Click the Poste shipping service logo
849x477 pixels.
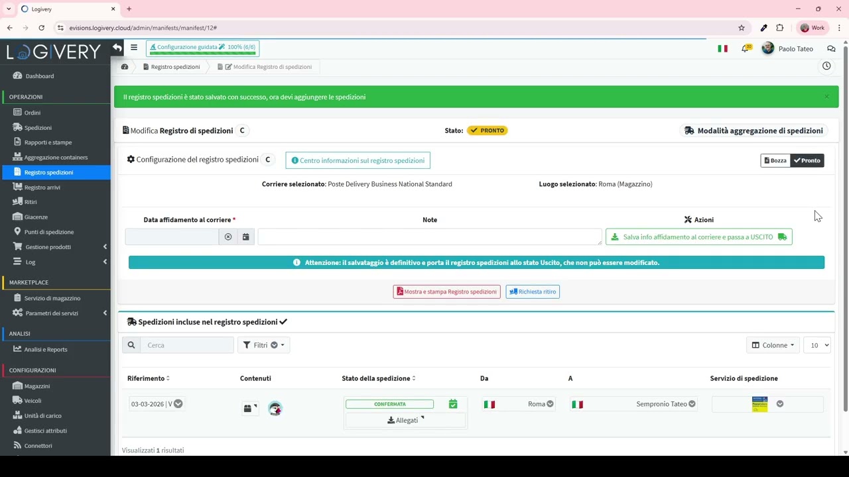(x=759, y=404)
